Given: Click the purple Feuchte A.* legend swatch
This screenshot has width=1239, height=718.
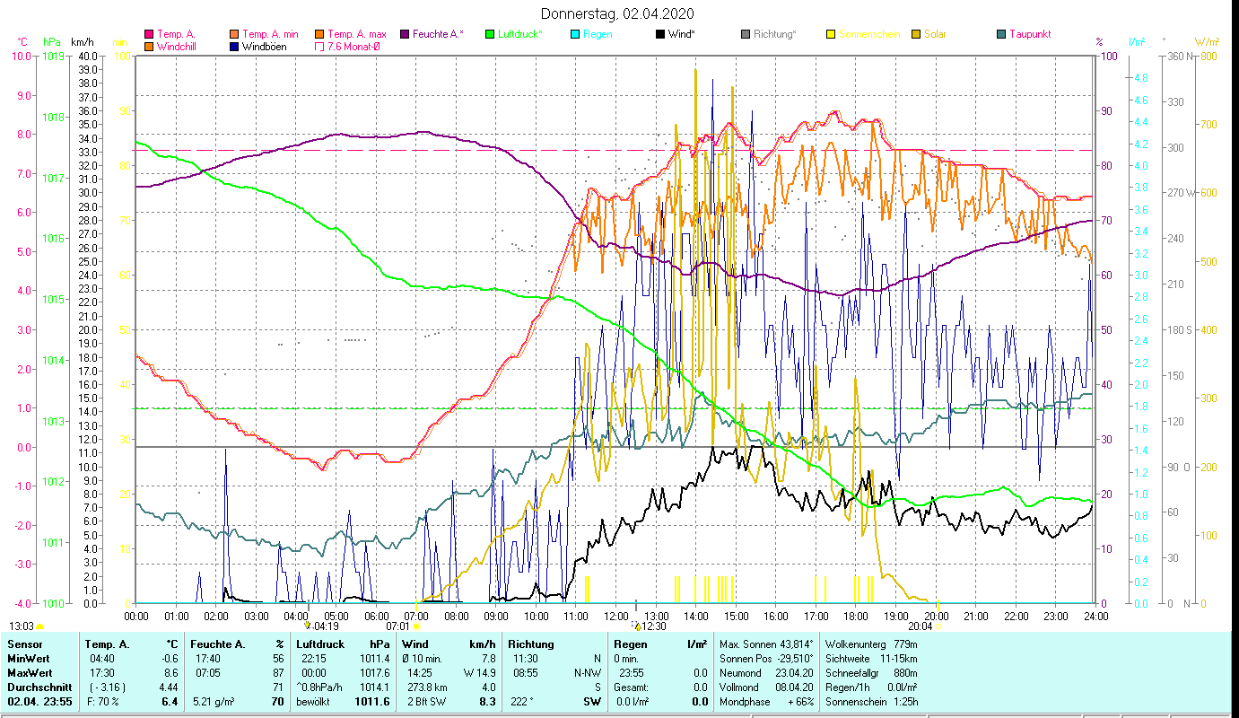Looking at the screenshot, I should [405, 35].
